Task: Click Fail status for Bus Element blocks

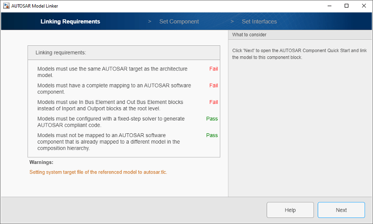Action: click(214, 102)
